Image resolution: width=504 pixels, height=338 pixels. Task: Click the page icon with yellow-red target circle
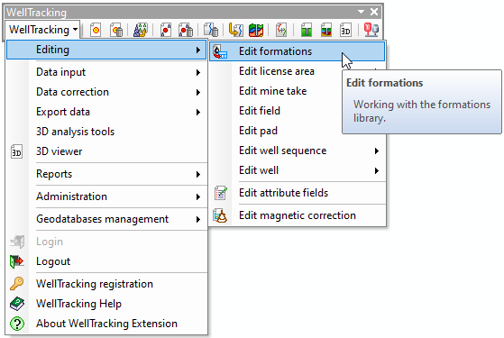(x=96, y=31)
